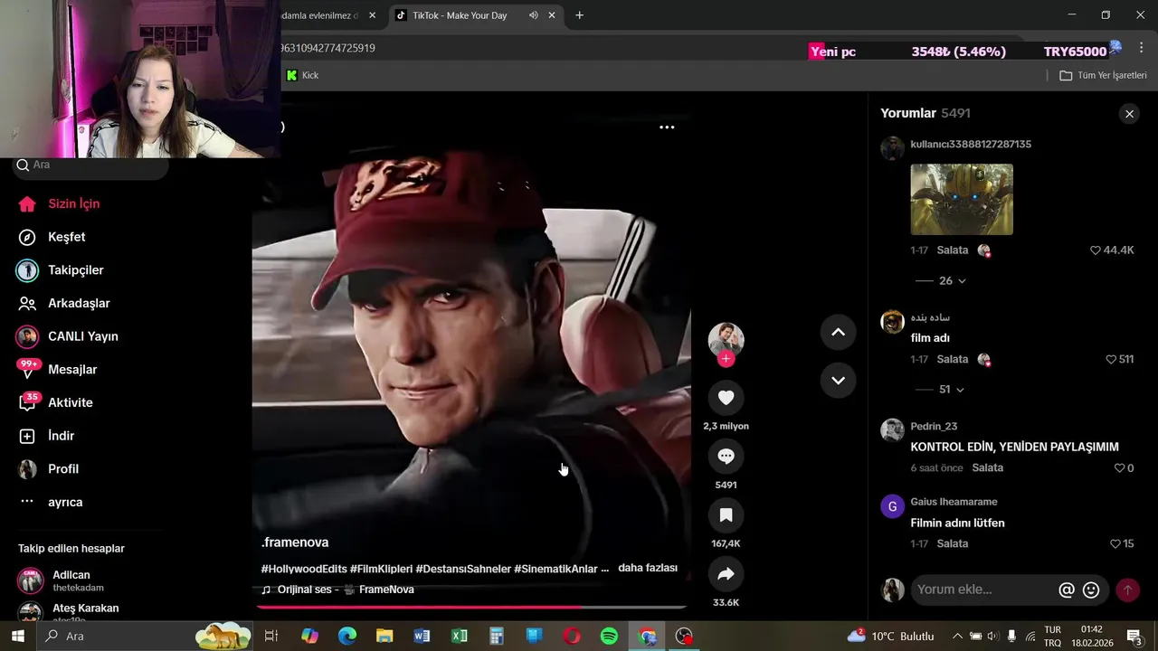The width and height of the screenshot is (1158, 651).
Task: Post comment with red arrow button
Action: pos(1127,590)
